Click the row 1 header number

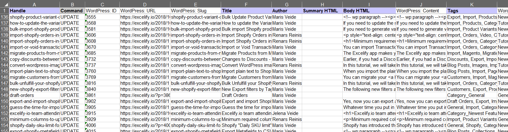[4, 11]
